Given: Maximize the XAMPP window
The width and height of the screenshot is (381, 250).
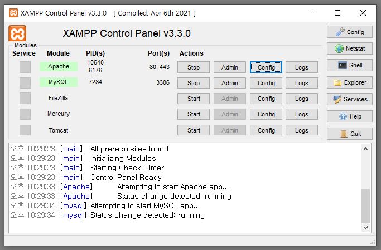Looking at the screenshot, I should (337, 13).
